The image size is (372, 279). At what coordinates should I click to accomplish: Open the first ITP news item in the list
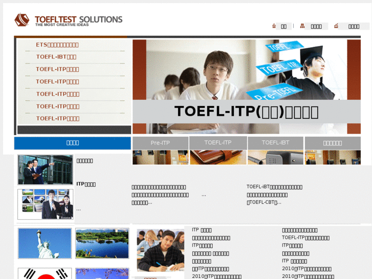[x=202, y=230]
